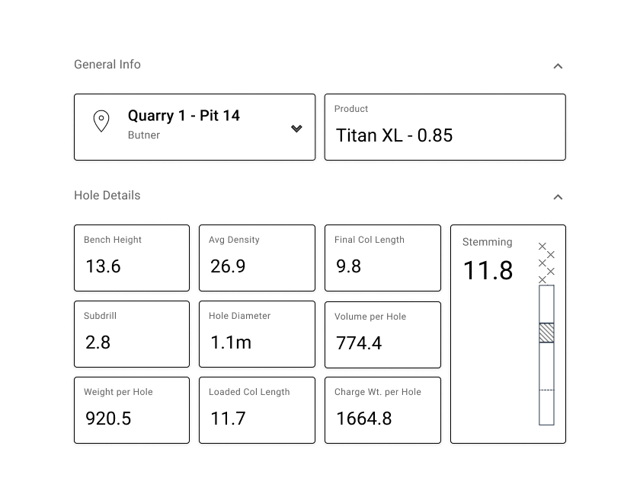Click the Volume per Hole value 774.4
The height and width of the screenshot is (500, 640).
359,343
